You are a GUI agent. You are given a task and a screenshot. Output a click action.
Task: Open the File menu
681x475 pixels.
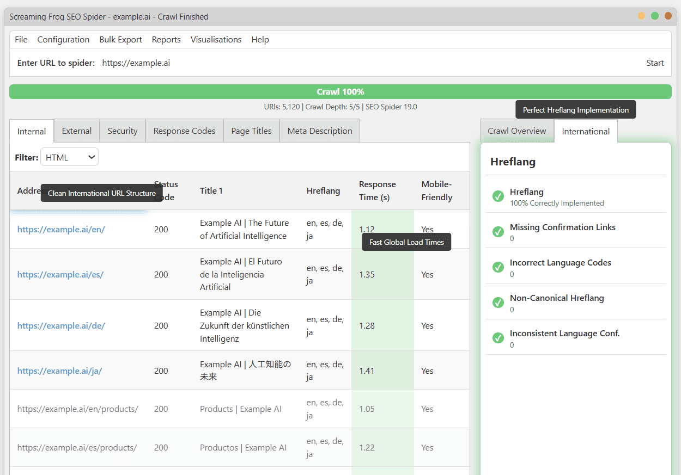point(21,40)
